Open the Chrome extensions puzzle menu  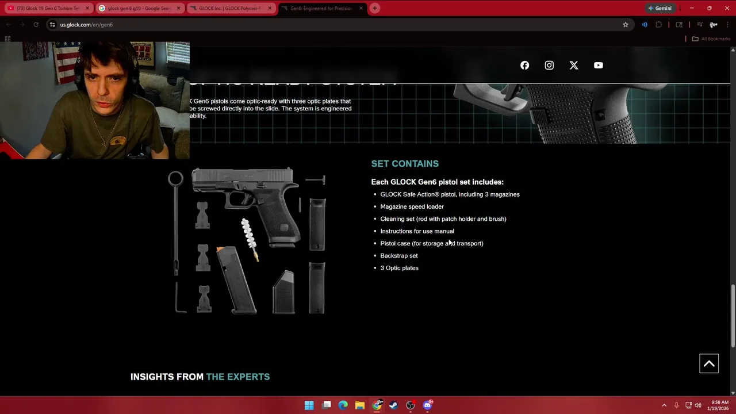659,25
